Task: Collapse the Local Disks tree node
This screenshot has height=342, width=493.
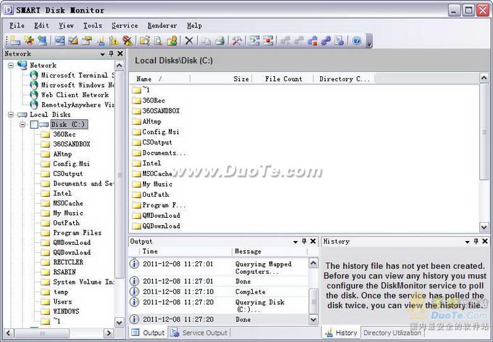Action: tap(11, 114)
